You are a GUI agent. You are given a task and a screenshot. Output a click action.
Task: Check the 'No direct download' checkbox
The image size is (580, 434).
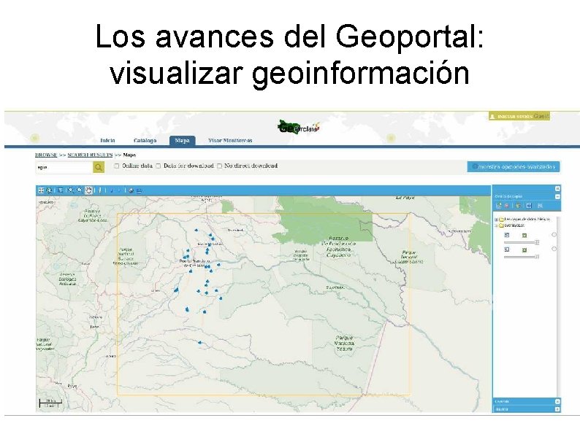click(219, 166)
